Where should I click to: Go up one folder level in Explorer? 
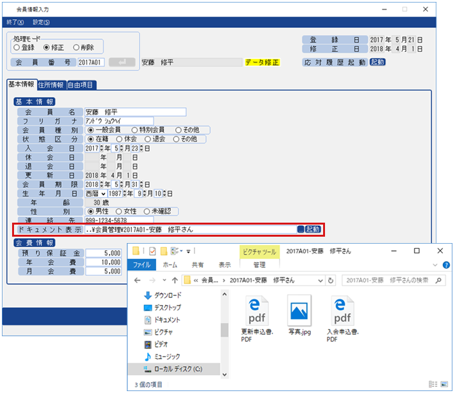[x=175, y=280]
